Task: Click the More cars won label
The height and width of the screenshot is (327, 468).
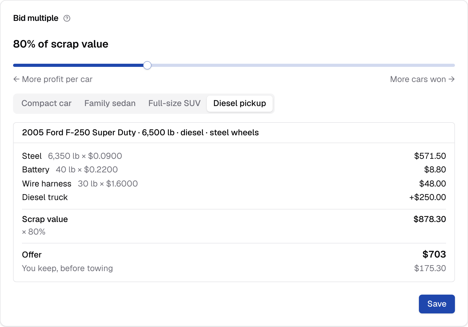Action: [418, 79]
